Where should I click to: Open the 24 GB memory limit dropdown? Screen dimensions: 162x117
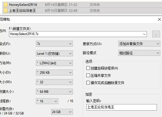62,112
